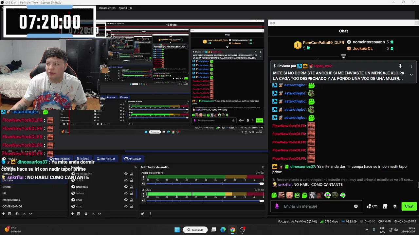Screen dimensions: 419x235
Task: Open chat store icon
Action: tap(385, 206)
